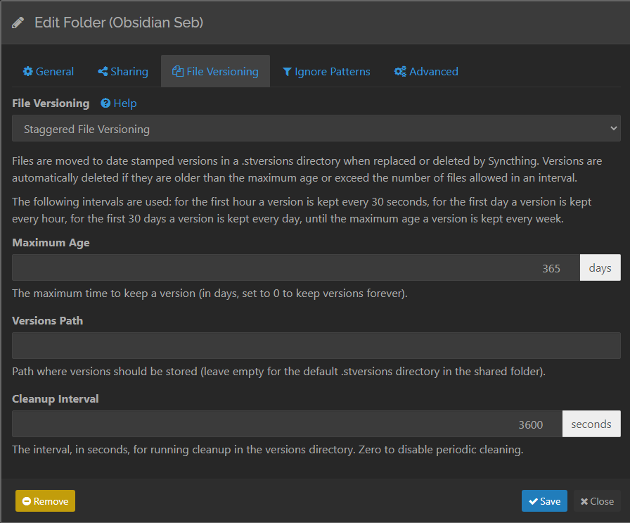Click the X icon inside the Close button

584,500
